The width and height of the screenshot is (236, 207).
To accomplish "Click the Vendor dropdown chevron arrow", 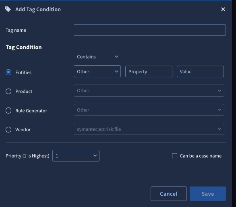I will coord(219,129).
